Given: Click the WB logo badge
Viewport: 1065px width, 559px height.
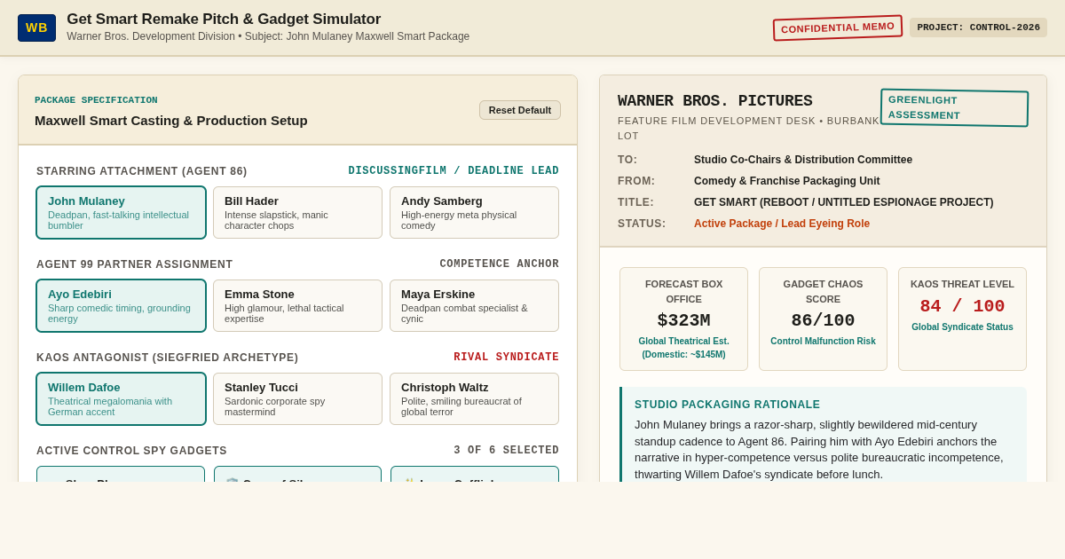Looking at the screenshot, I should pyautogui.click(x=36, y=28).
